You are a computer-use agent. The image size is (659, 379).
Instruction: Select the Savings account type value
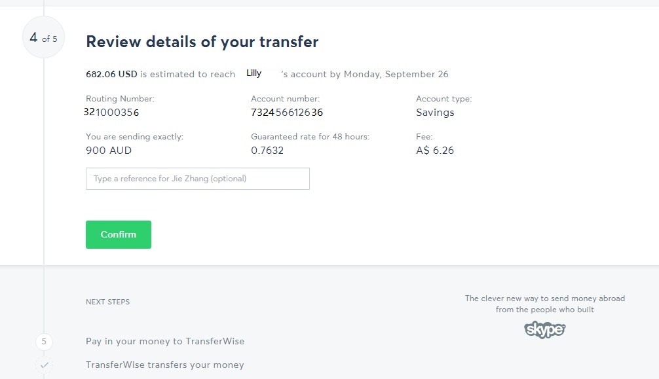click(435, 113)
